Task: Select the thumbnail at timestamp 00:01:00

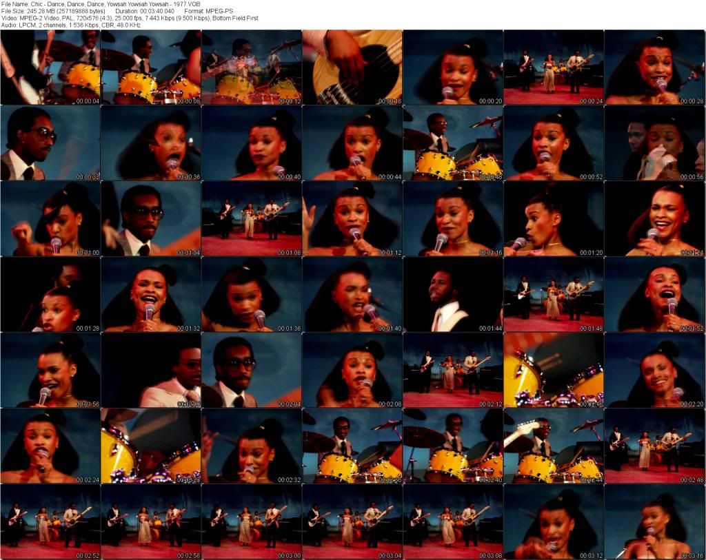Action: coord(50,219)
